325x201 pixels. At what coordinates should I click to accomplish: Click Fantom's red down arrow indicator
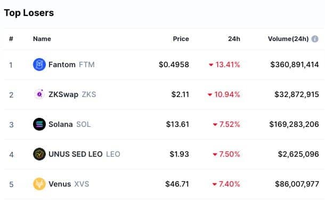[211, 65]
